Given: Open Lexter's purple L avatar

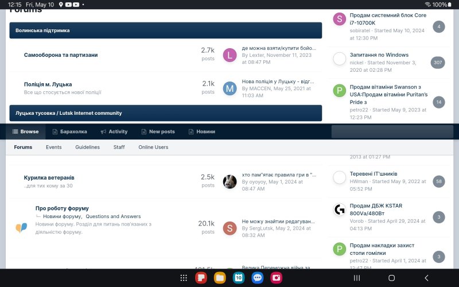Looking at the screenshot, I should coord(230,55).
